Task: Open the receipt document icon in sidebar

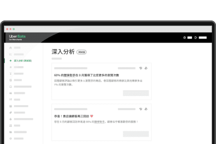Action: click(11, 80)
